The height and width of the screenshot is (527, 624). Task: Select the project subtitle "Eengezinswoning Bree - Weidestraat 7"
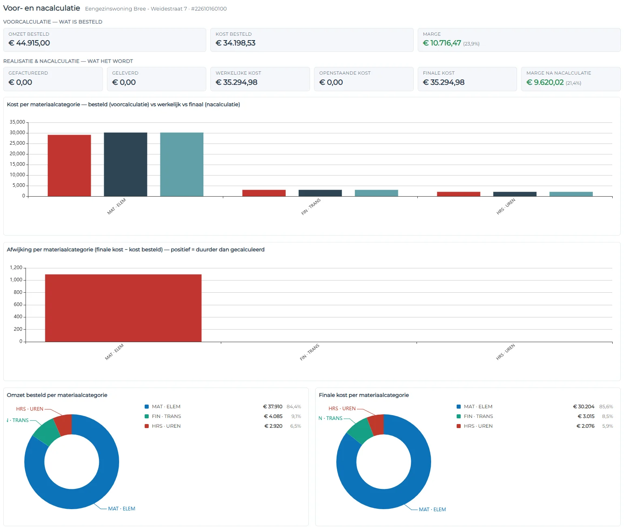136,9
